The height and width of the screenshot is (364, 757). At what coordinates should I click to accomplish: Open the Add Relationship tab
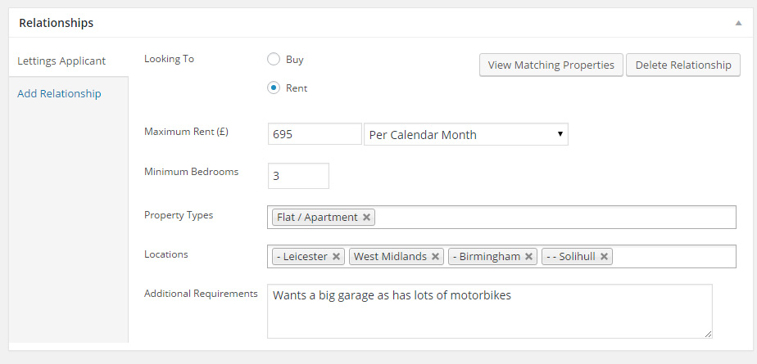coord(59,93)
